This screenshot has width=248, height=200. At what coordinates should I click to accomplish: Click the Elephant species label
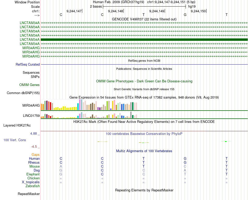[33, 174]
